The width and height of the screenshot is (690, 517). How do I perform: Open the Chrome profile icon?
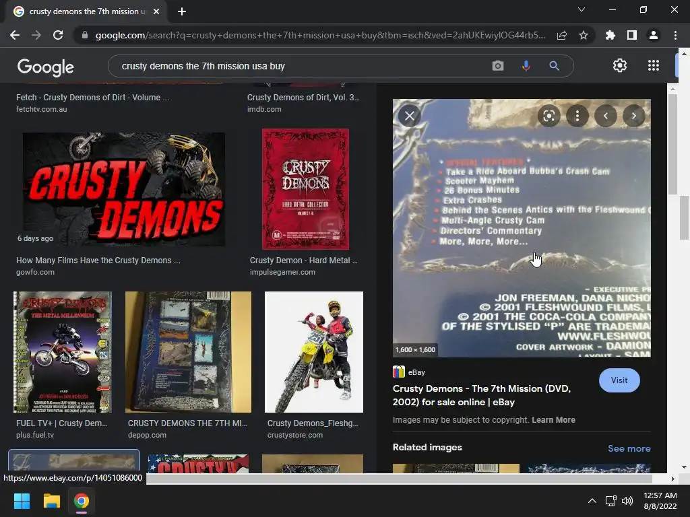[654, 35]
